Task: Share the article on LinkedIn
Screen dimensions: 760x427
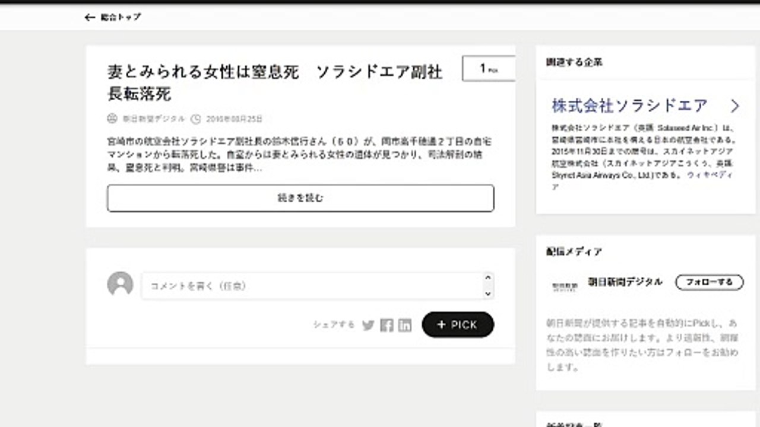Action: [405, 325]
